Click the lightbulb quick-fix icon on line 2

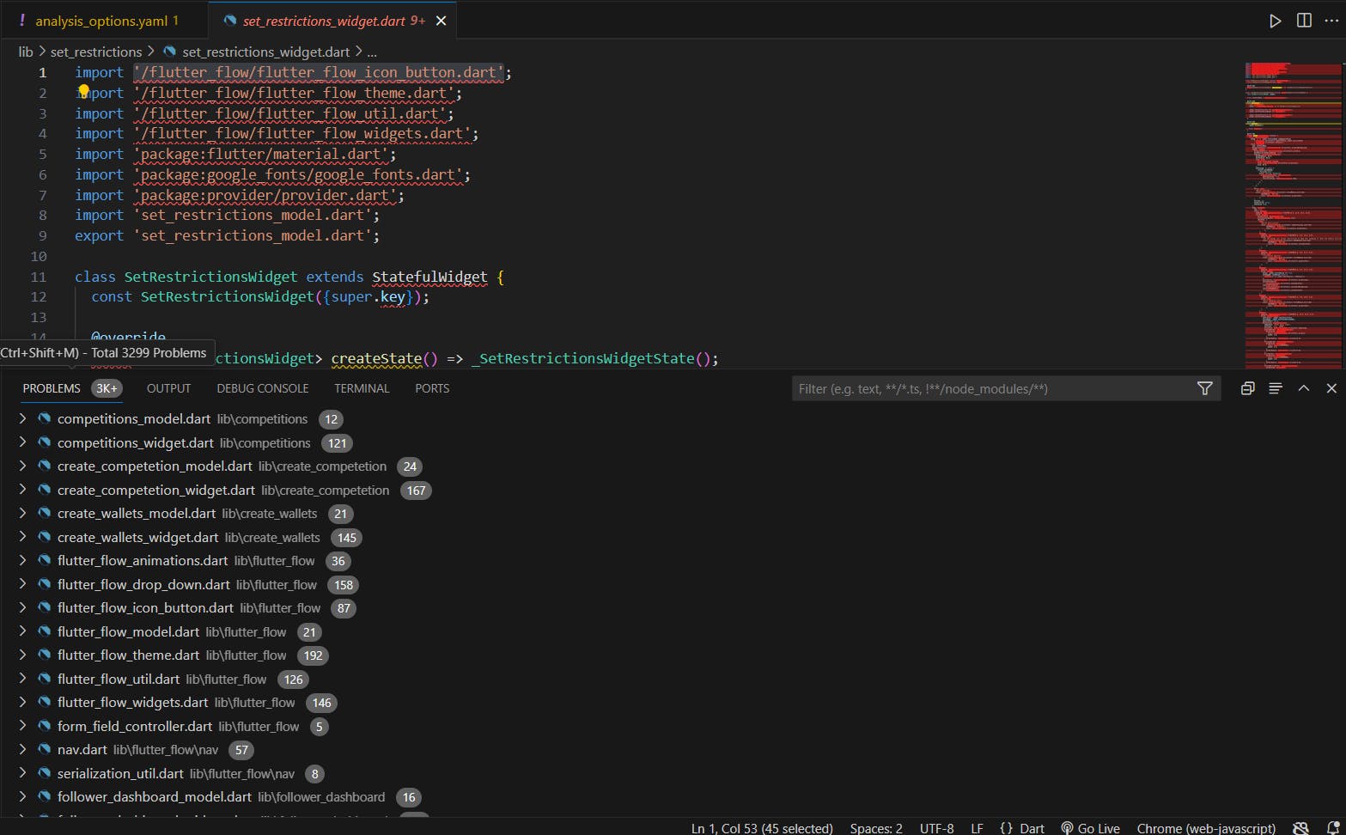[83, 91]
